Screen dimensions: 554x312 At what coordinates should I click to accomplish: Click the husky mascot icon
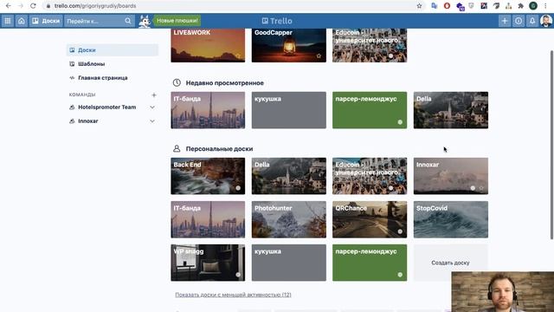pos(145,21)
